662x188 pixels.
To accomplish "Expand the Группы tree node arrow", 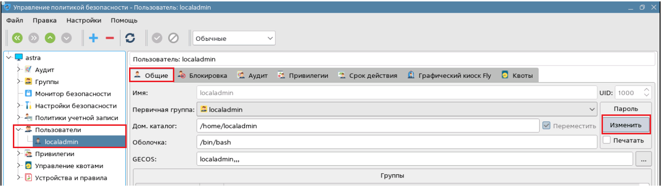I will 19,81.
